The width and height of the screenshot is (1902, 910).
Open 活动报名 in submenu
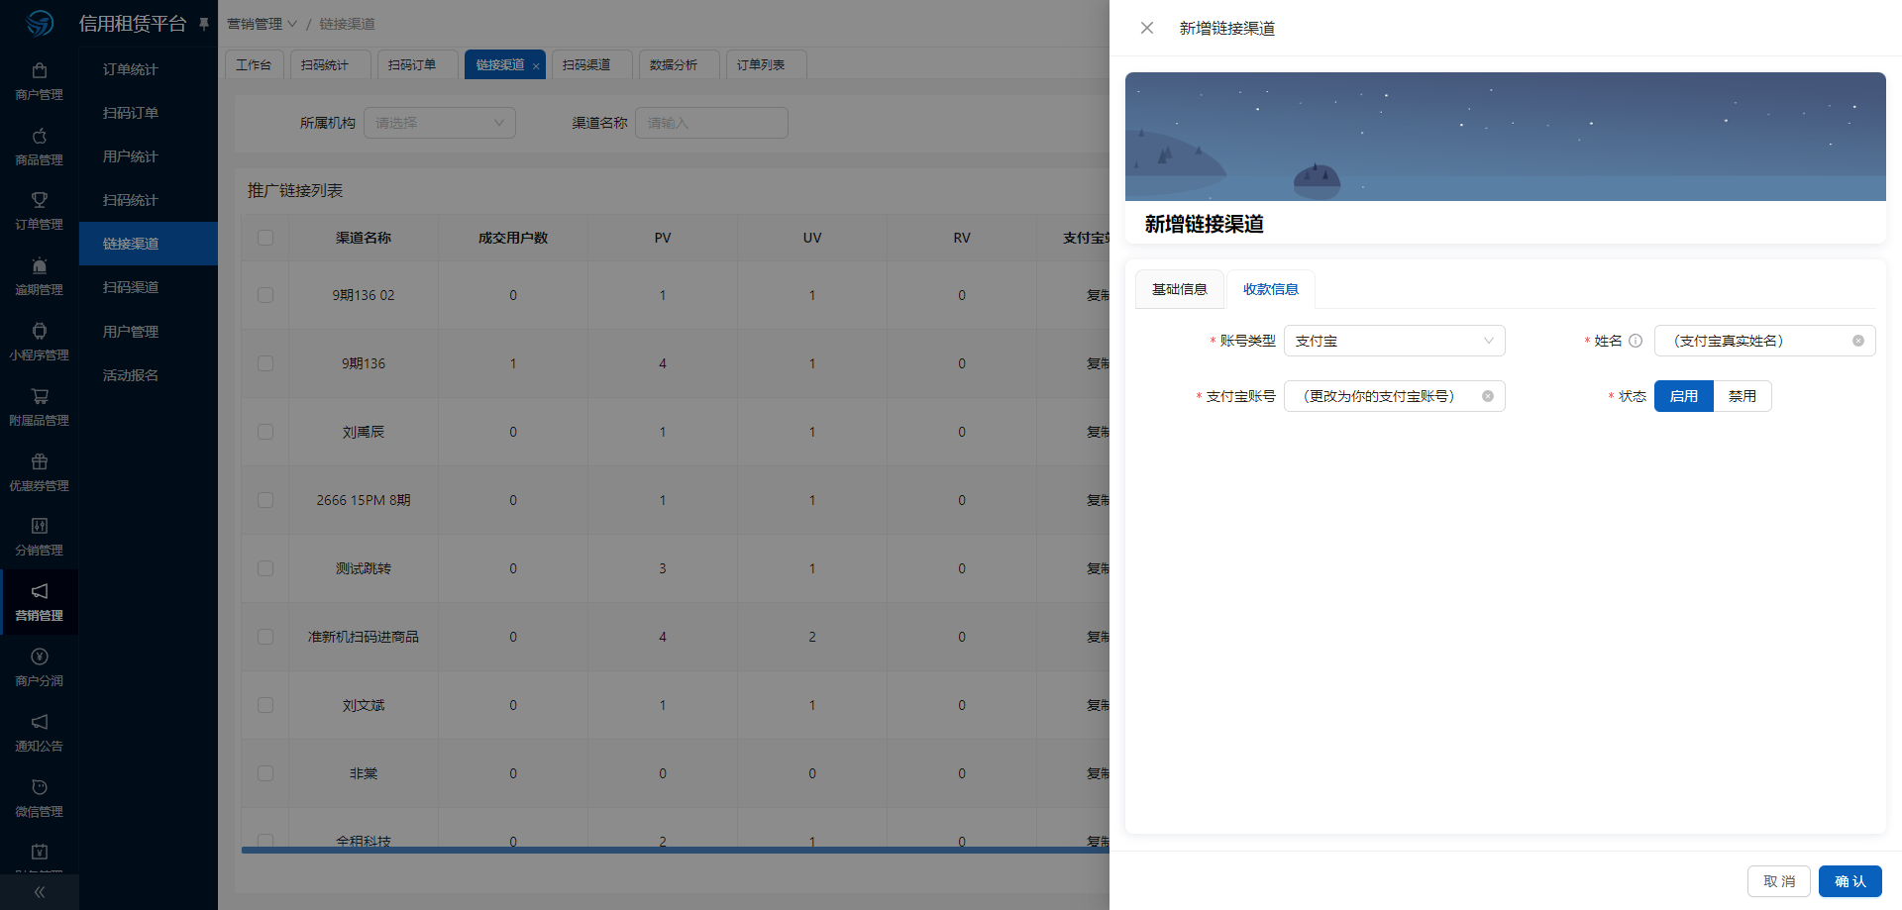click(x=149, y=375)
